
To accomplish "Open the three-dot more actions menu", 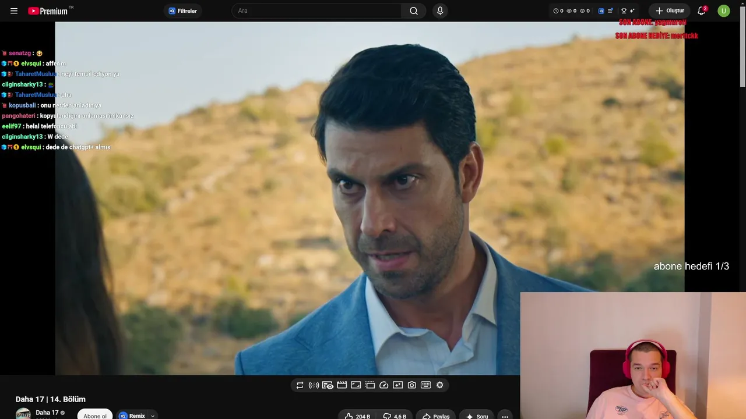I will coord(505,416).
